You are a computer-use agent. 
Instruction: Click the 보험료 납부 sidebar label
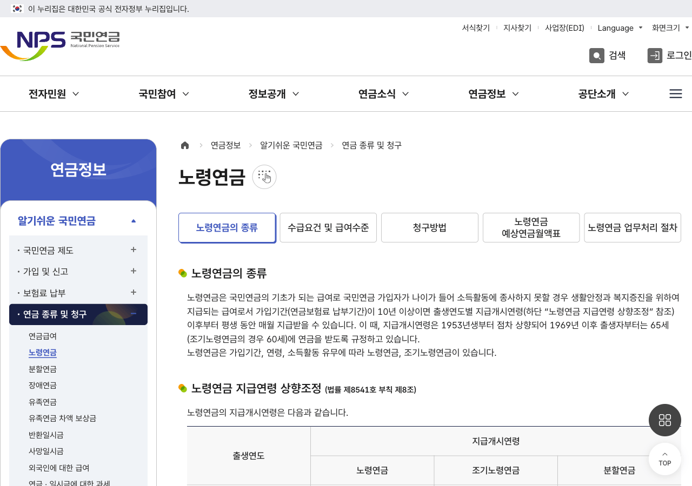coord(44,293)
